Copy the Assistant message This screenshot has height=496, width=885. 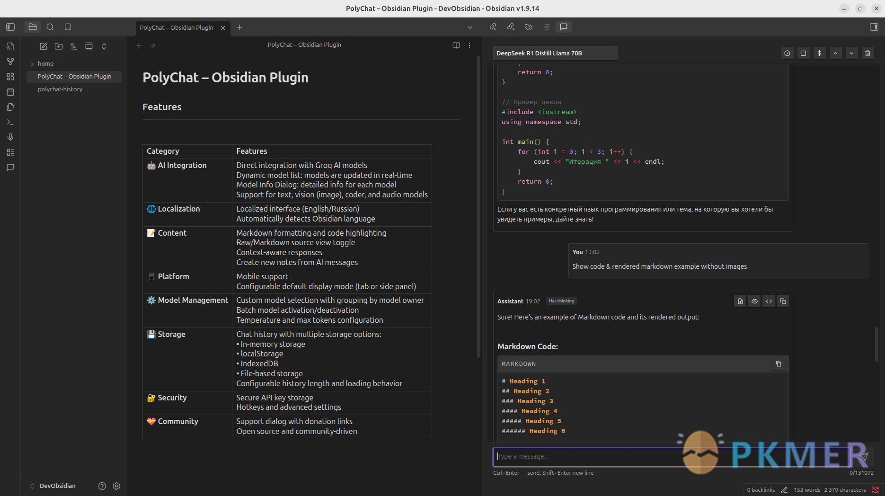tap(783, 301)
